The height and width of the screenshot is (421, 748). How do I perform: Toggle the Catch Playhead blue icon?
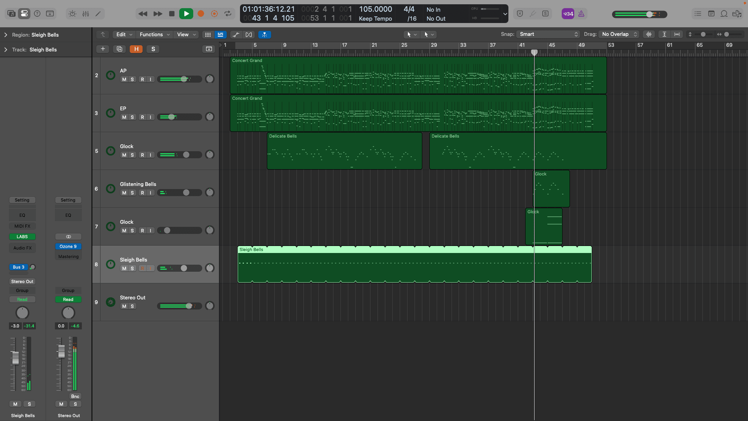pos(265,35)
